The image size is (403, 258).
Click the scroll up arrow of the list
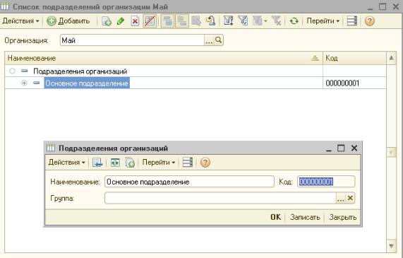(x=391, y=58)
